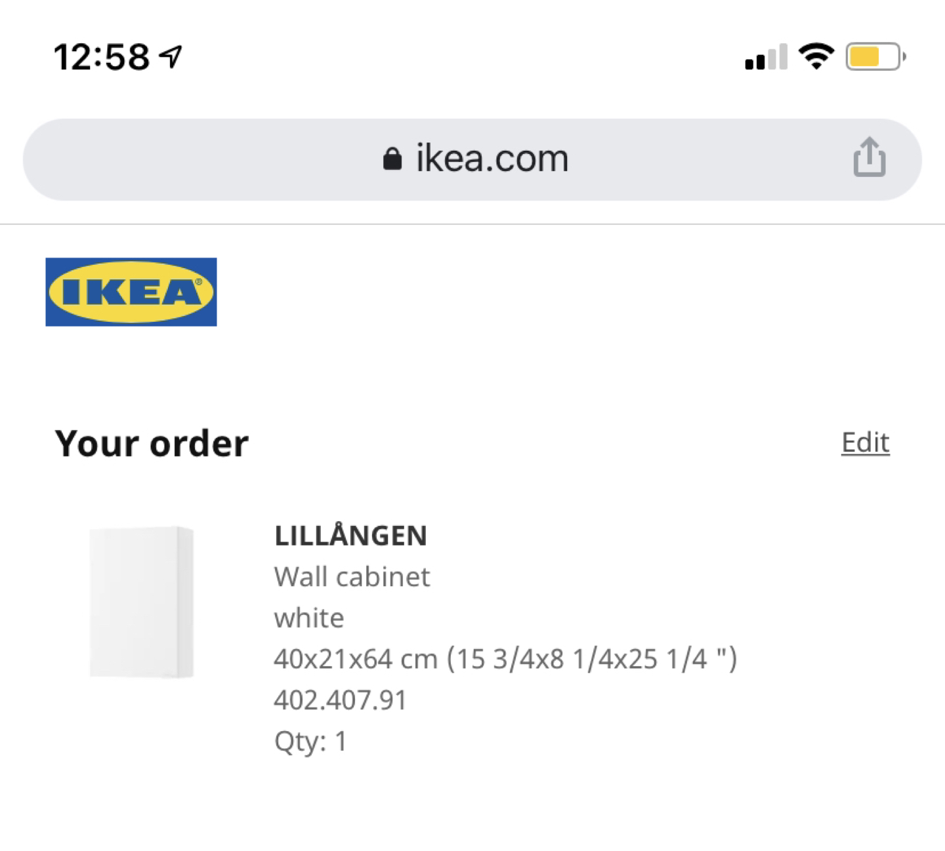945x851 pixels.
Task: Tap the location arrow next to time
Action: click(x=171, y=57)
